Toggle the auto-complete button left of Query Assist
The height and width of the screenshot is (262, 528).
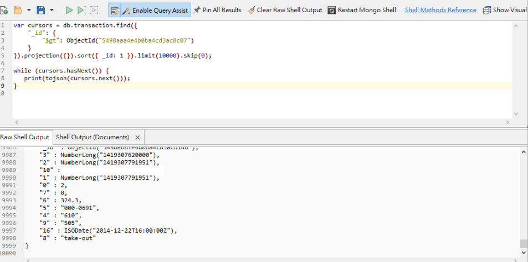[115, 10]
